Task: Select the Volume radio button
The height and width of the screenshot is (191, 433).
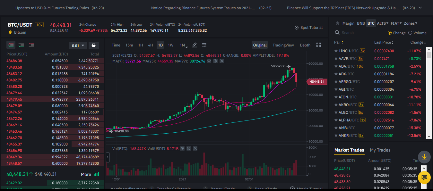Action: pyautogui.click(x=410, y=33)
